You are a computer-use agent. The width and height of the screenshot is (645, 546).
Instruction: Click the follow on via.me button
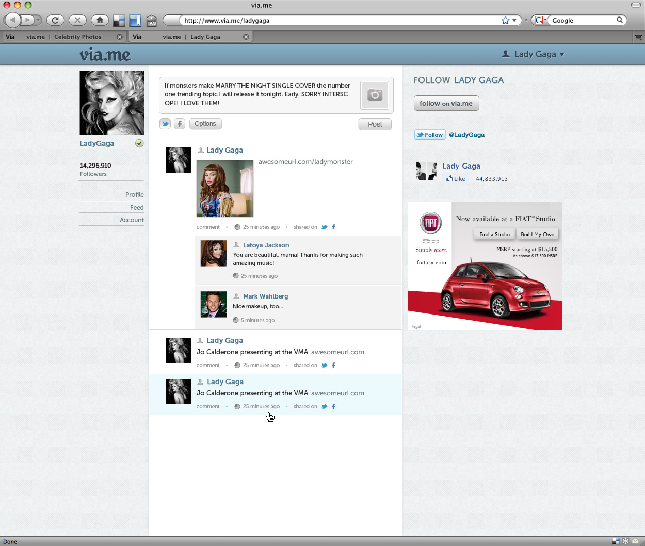tap(446, 103)
